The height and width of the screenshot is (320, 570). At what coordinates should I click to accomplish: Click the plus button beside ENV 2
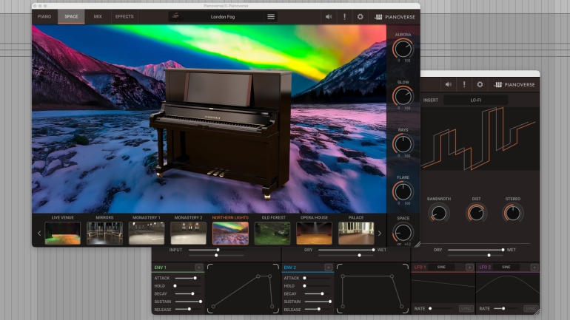tap(328, 268)
